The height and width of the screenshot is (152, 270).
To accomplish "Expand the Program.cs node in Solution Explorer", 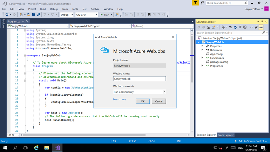I will point(202,66).
